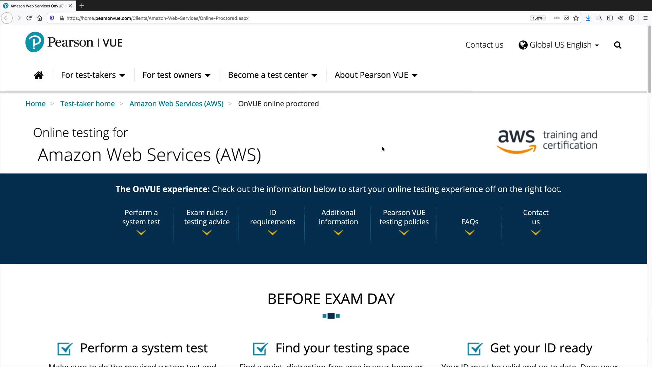
Task: Expand the For test-takers dropdown menu
Action: pos(93,75)
